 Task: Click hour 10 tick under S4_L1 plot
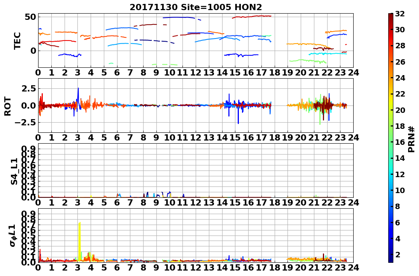point(169,203)
